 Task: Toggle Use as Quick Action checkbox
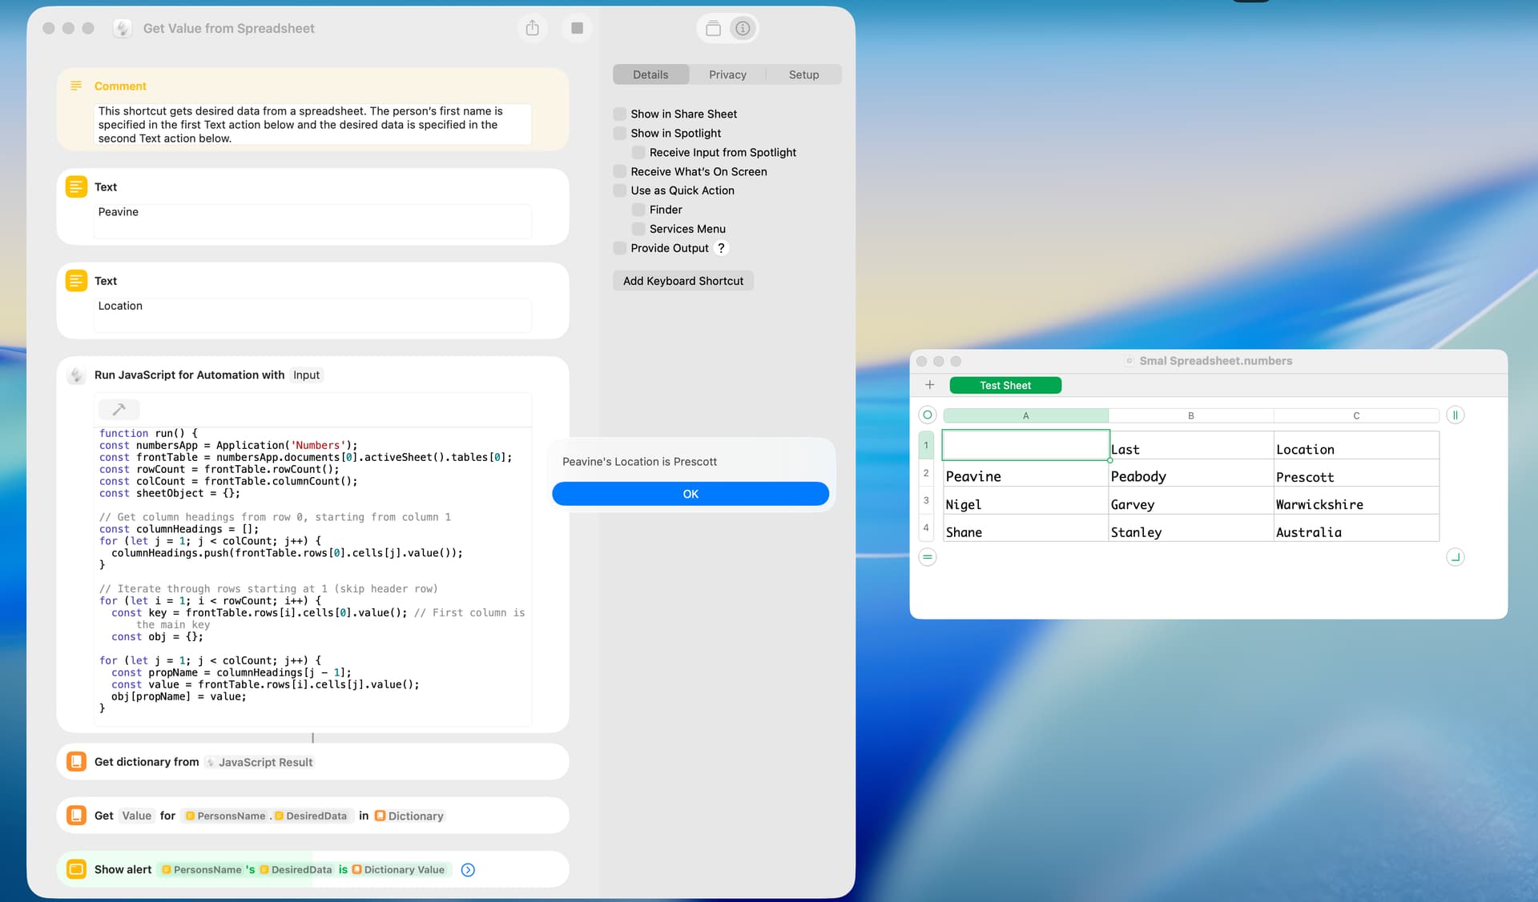point(620,190)
